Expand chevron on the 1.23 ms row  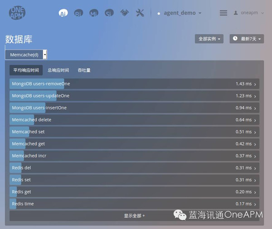pyautogui.click(x=255, y=96)
